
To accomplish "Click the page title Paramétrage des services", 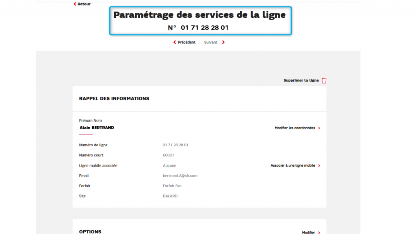I will 199,15.
